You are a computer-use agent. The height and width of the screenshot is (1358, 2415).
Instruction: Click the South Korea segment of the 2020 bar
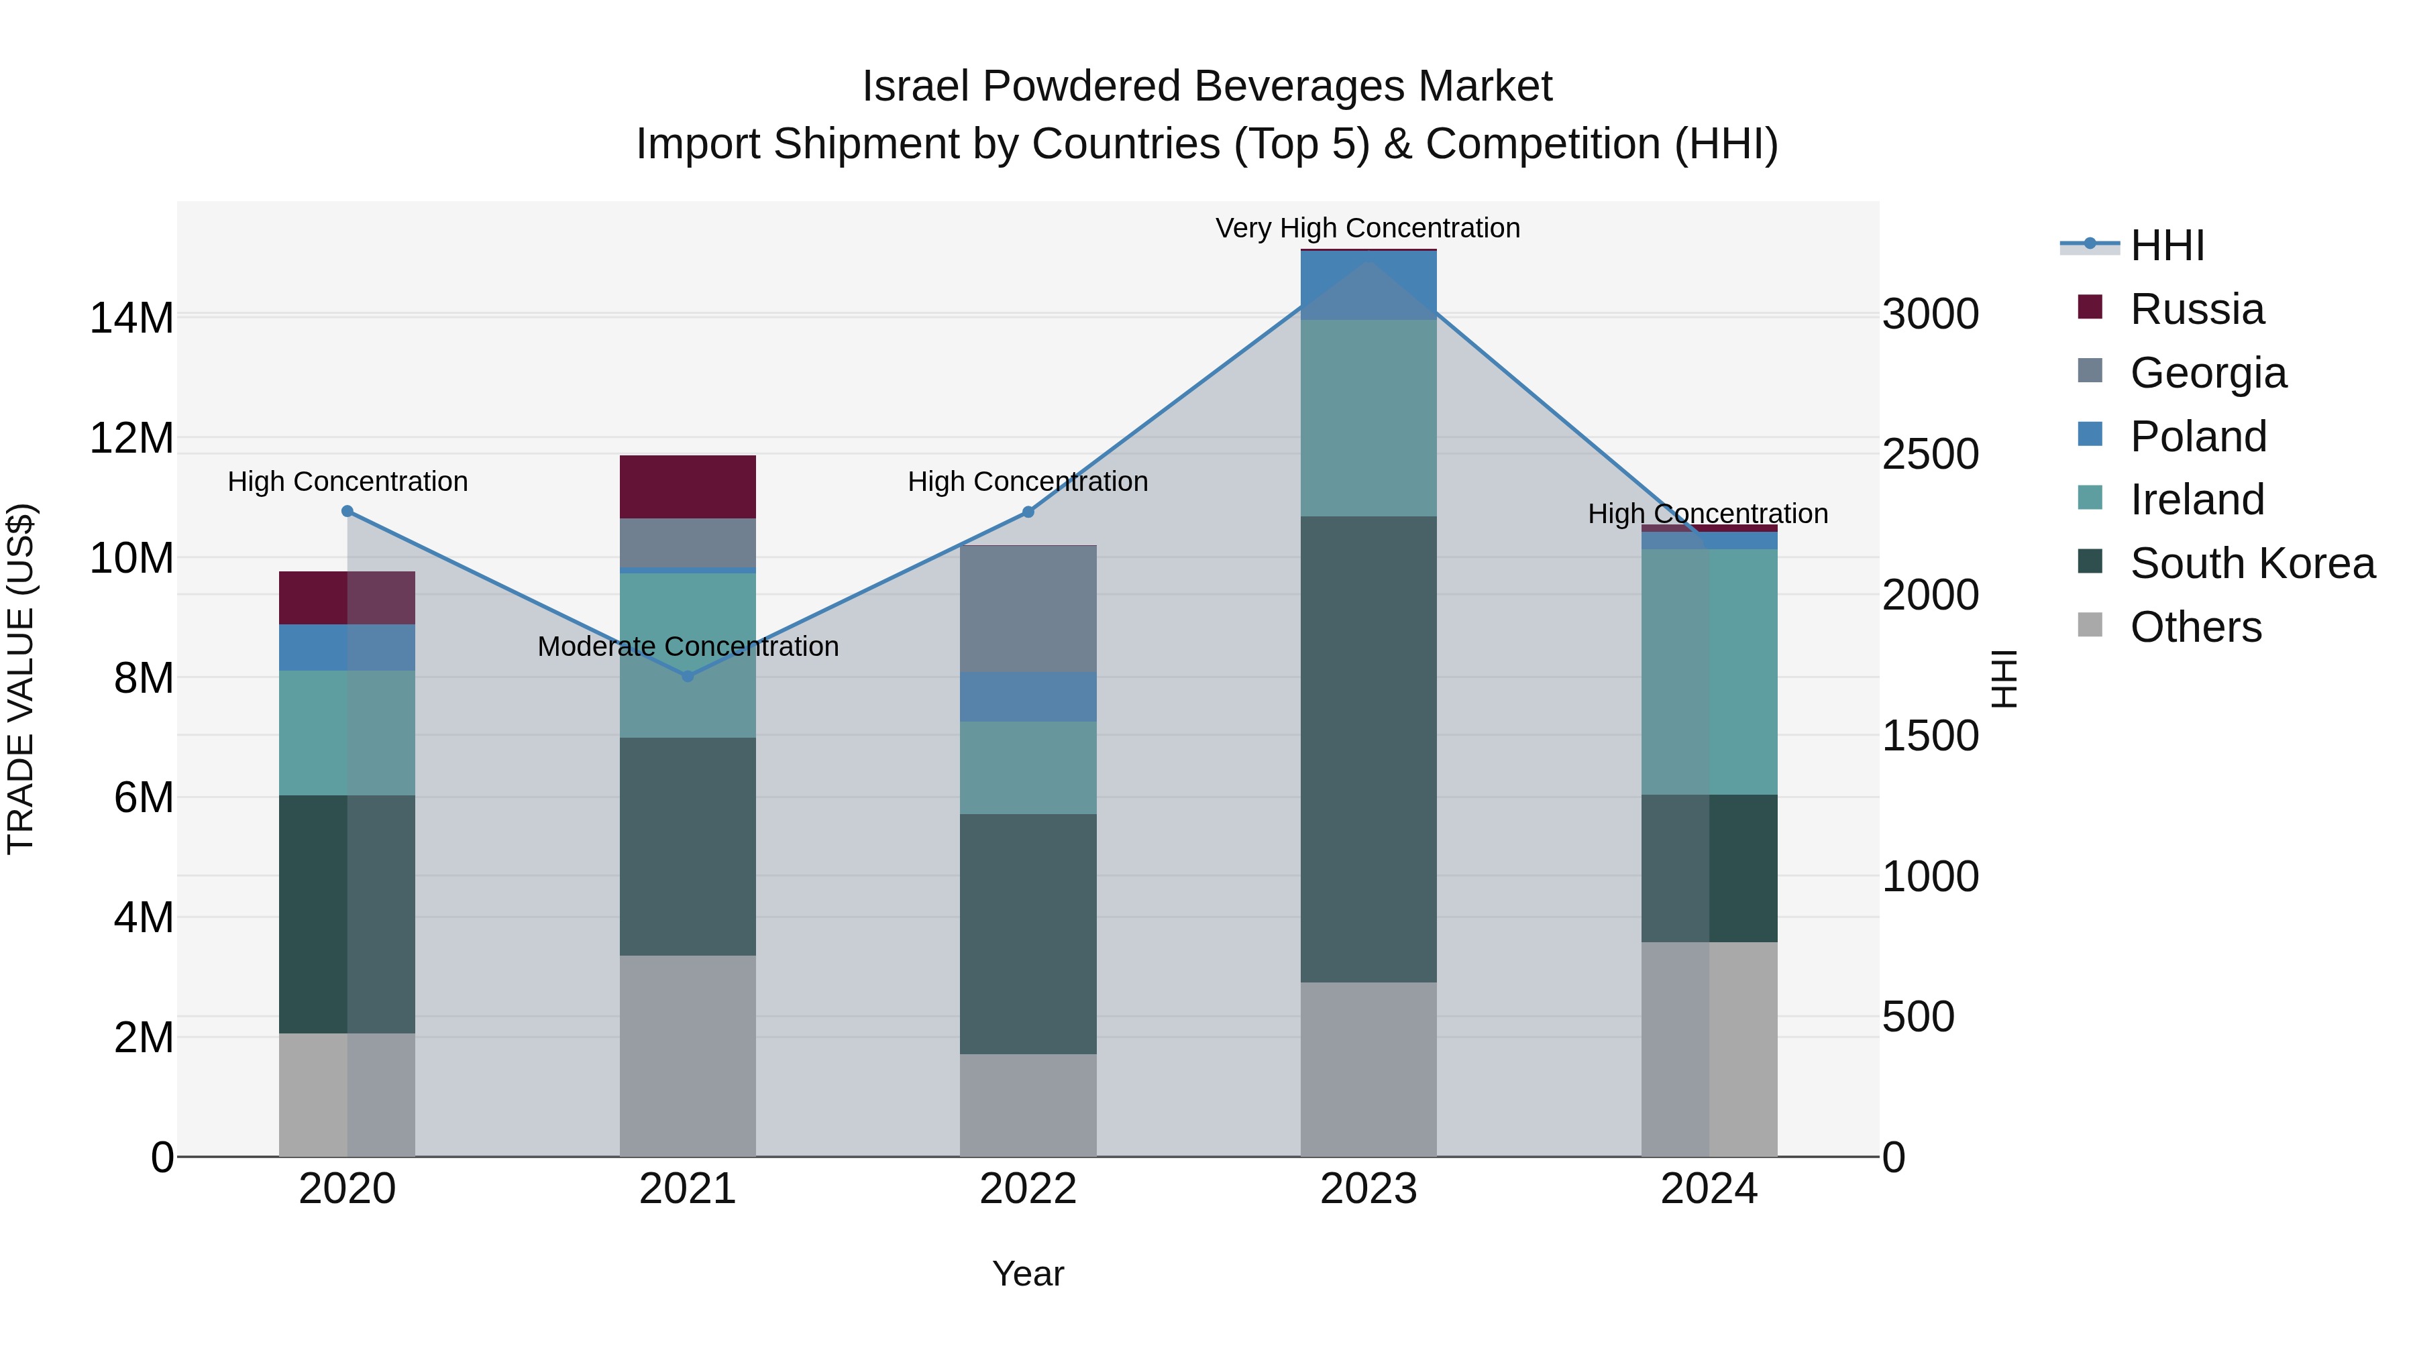pyautogui.click(x=347, y=915)
